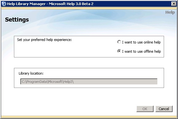Open the Help link

[x=170, y=12]
